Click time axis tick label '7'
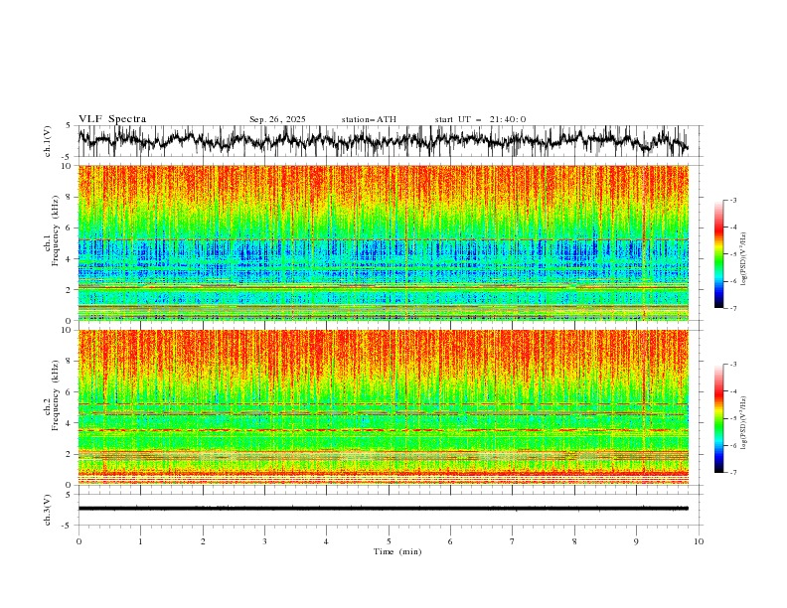Image resolution: width=787 pixels, height=608 pixels. tap(513, 541)
